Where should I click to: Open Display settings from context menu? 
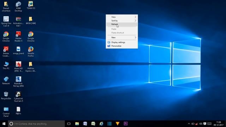coord(122,42)
